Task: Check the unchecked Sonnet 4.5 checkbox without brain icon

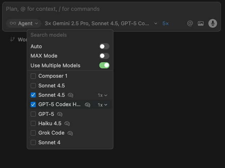Action: click(33, 86)
